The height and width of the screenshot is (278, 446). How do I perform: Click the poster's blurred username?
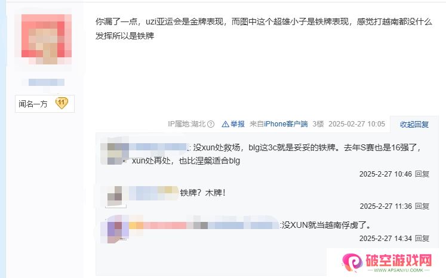click(47, 82)
